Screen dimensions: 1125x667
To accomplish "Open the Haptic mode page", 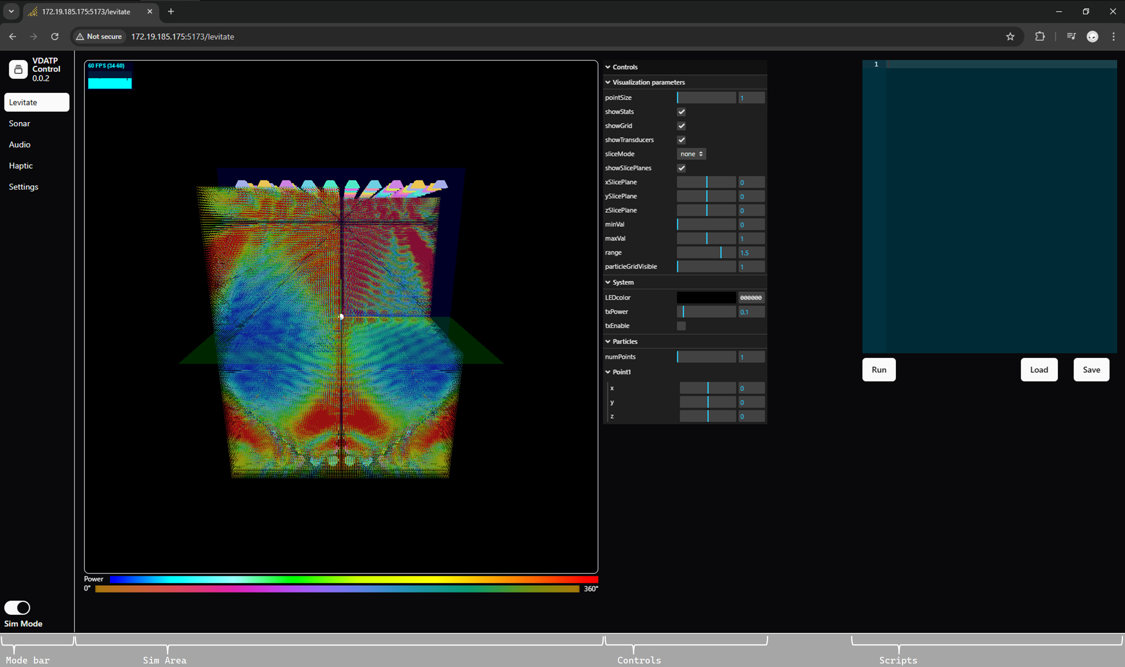I will pyautogui.click(x=21, y=166).
